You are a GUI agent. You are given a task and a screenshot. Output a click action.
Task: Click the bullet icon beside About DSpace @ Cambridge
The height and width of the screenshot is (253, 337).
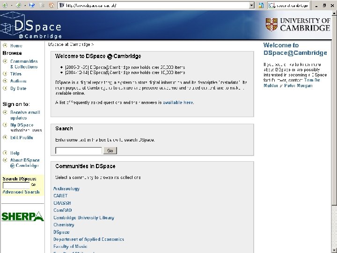(x=5, y=160)
